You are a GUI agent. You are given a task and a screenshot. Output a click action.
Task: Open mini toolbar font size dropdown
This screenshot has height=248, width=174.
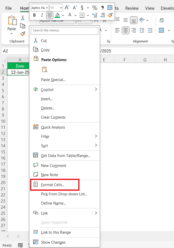coord(61,8)
